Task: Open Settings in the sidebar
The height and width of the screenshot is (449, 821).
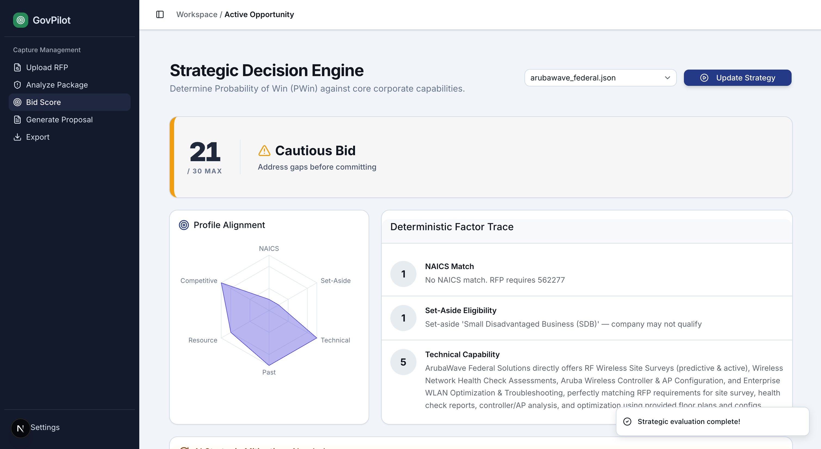Action: pyautogui.click(x=45, y=427)
